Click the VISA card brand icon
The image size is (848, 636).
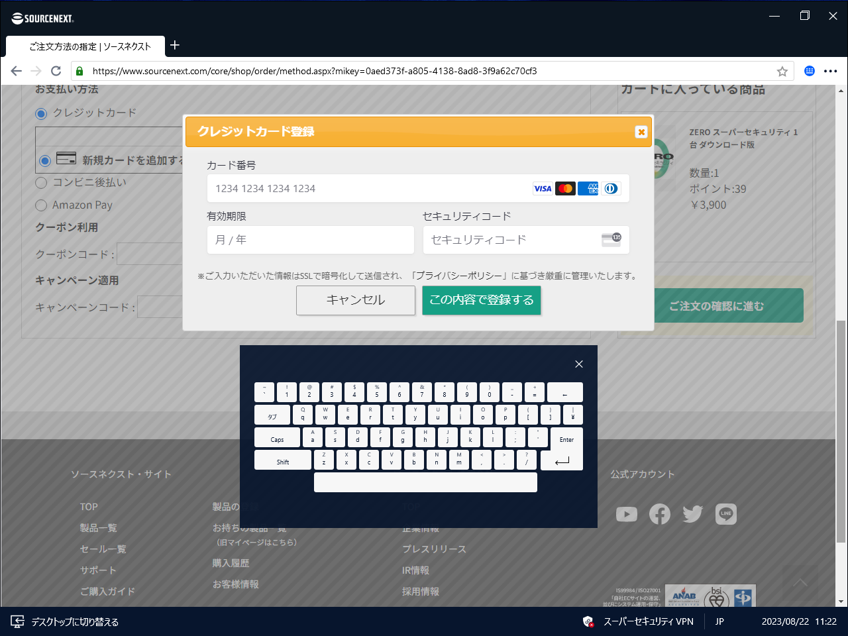tap(543, 188)
